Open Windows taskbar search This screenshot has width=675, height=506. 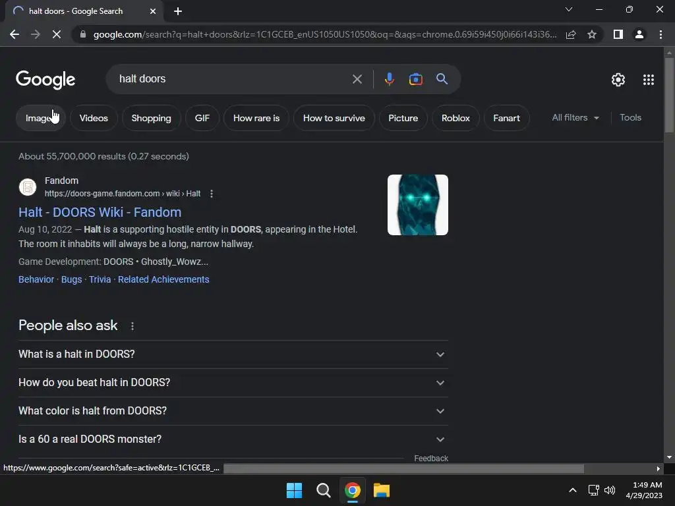click(x=323, y=490)
